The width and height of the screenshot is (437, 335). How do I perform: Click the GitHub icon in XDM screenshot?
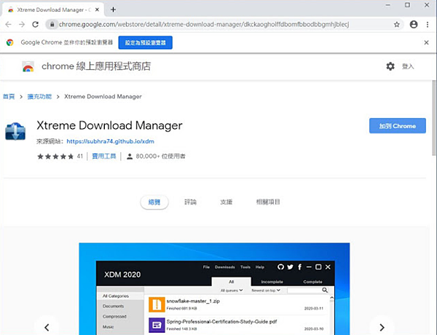(280, 267)
